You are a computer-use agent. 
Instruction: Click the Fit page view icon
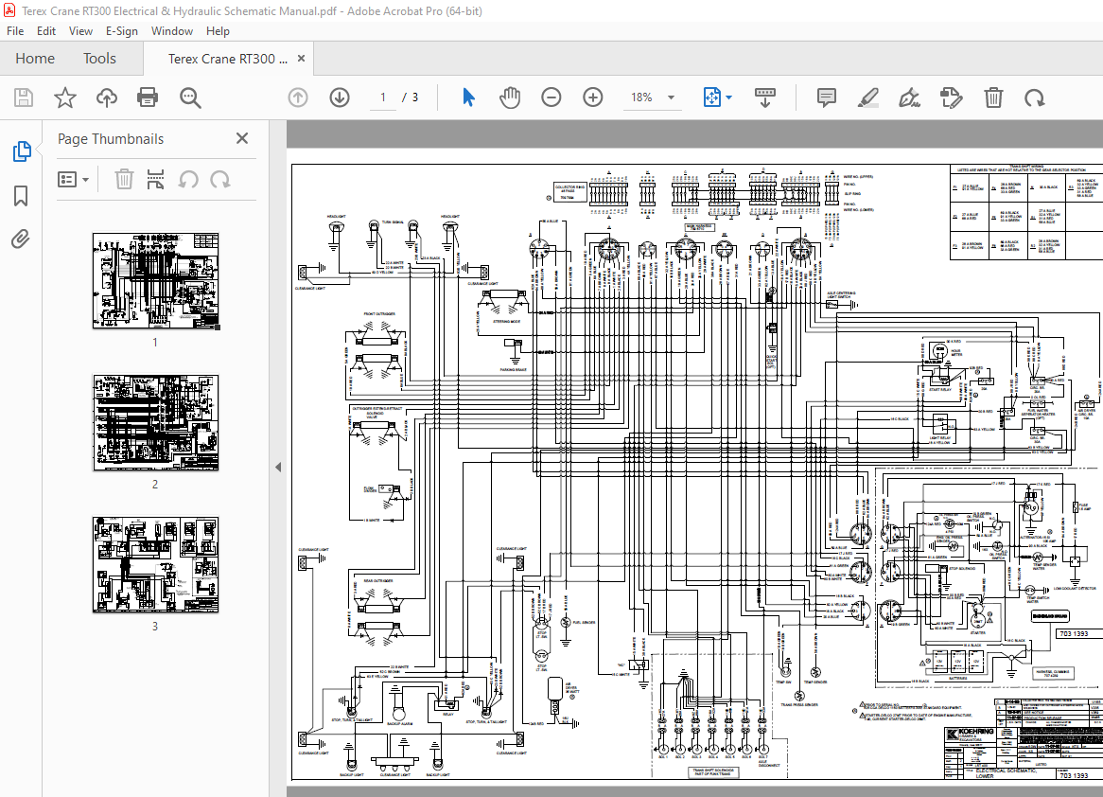click(x=712, y=97)
